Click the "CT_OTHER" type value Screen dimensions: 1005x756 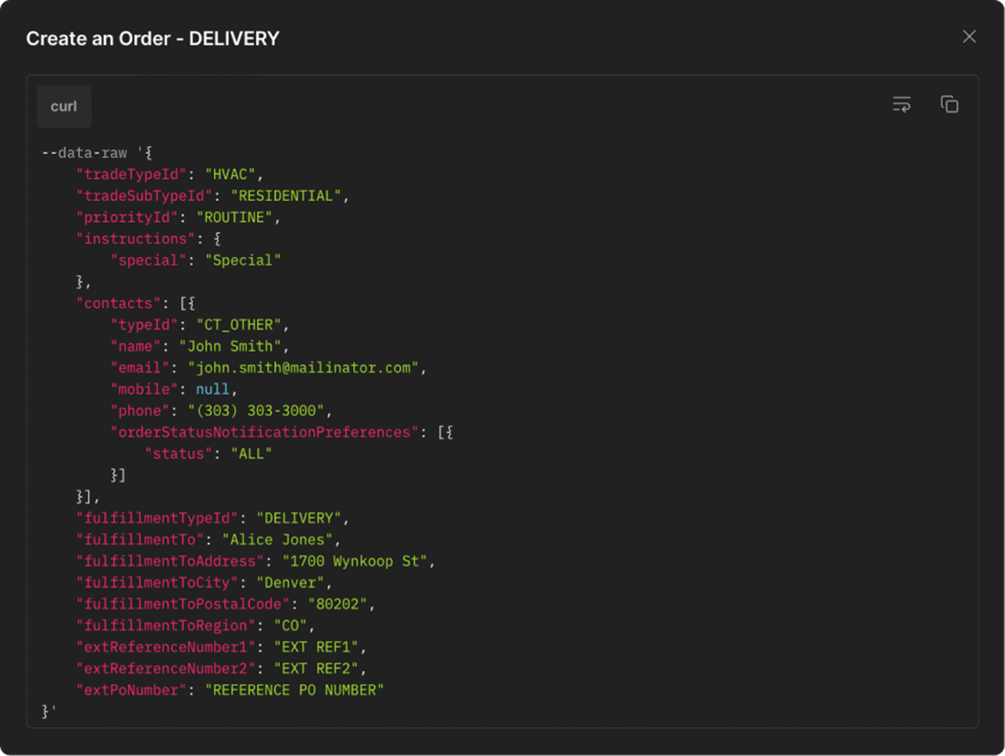click(x=238, y=325)
